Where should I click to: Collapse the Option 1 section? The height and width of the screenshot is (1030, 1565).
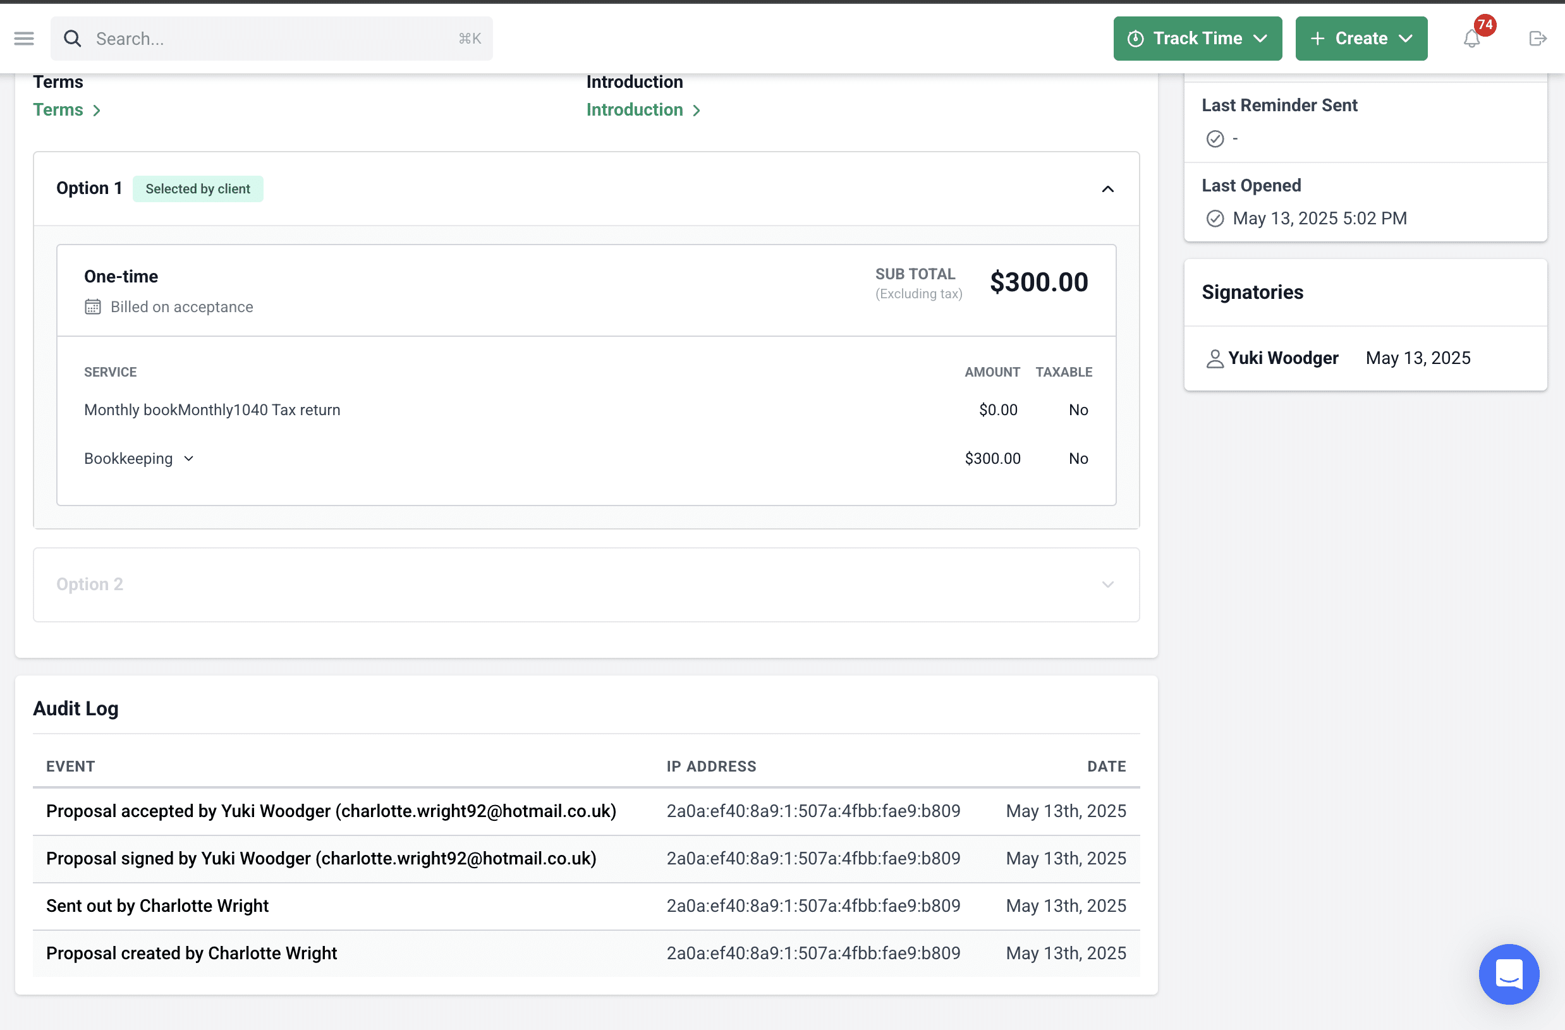[x=1107, y=190]
